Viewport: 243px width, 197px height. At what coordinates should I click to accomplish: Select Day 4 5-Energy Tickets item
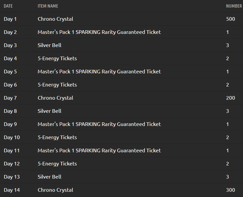coord(57,59)
